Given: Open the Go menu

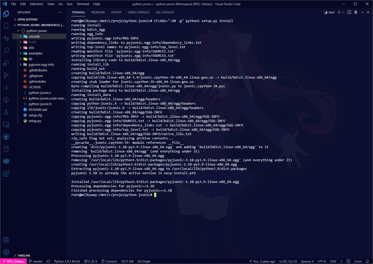Looking at the screenshot, I should click(x=61, y=4).
